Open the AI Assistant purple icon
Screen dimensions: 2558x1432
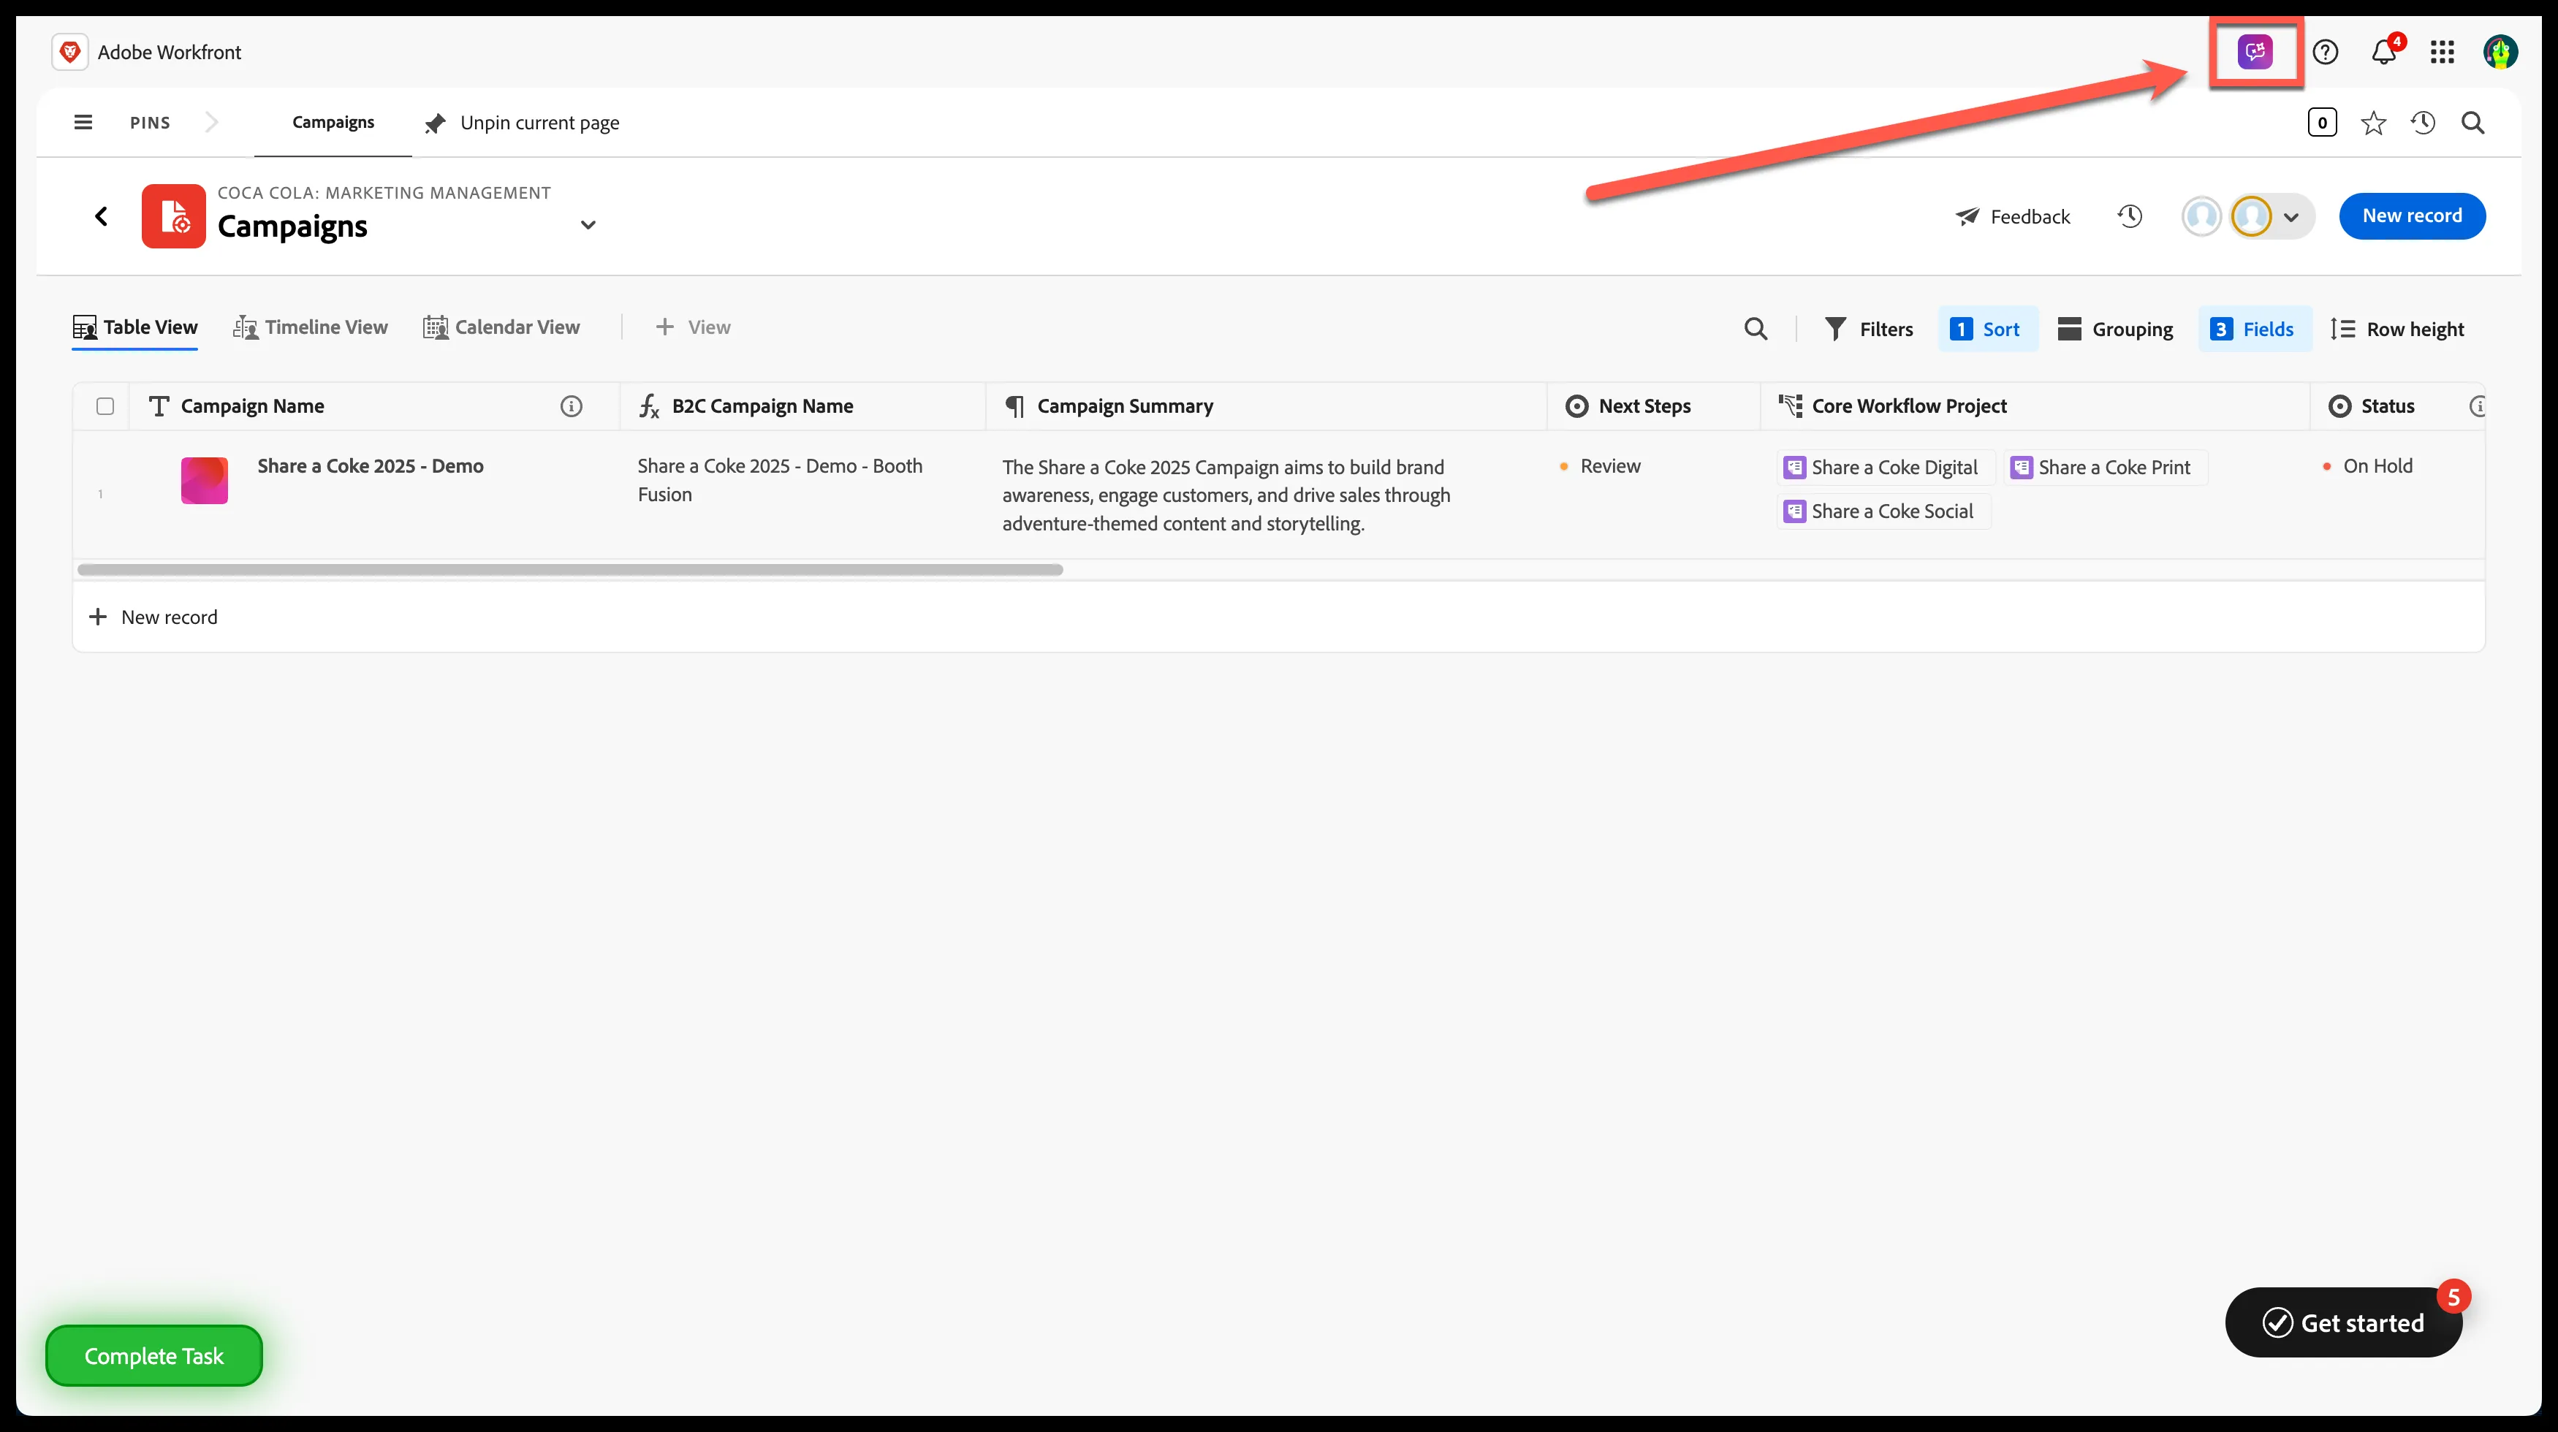pyautogui.click(x=2255, y=52)
